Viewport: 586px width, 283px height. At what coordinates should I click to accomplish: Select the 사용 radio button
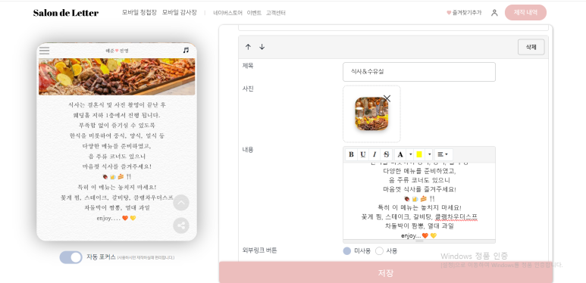pyautogui.click(x=379, y=251)
